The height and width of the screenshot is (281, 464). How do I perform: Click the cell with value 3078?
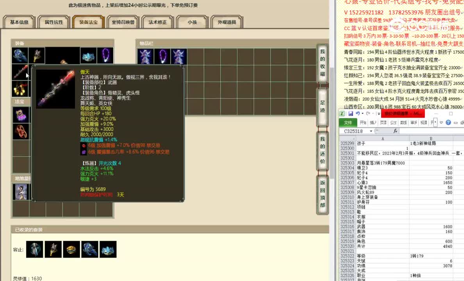click(431, 266)
